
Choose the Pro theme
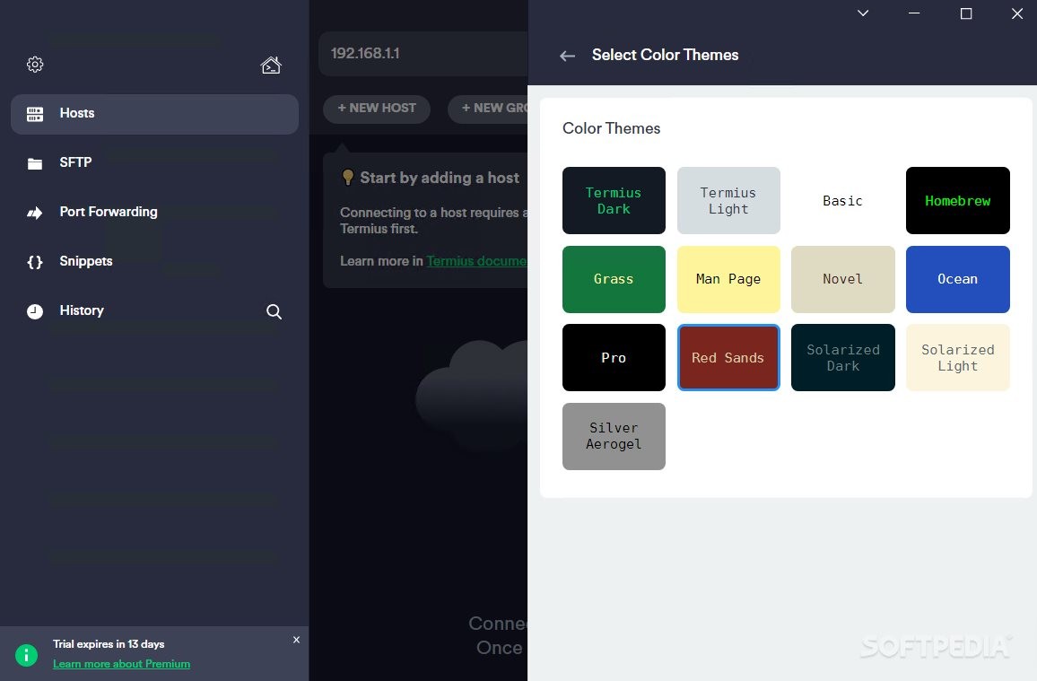tap(614, 358)
